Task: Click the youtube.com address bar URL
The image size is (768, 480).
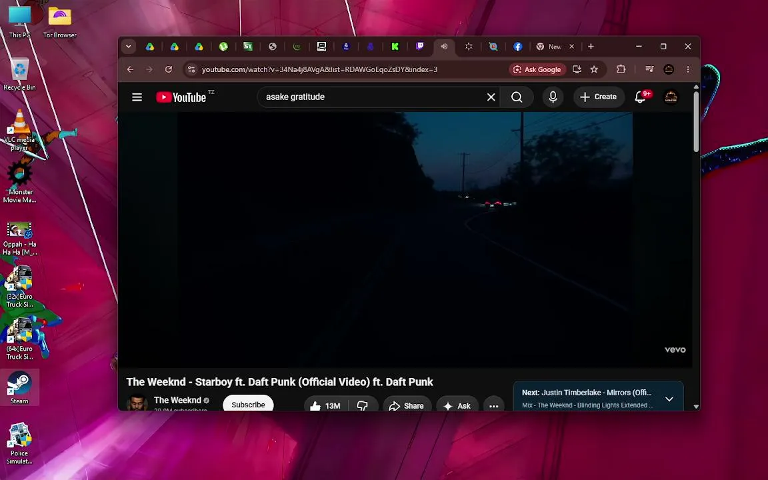Action: pos(319,69)
